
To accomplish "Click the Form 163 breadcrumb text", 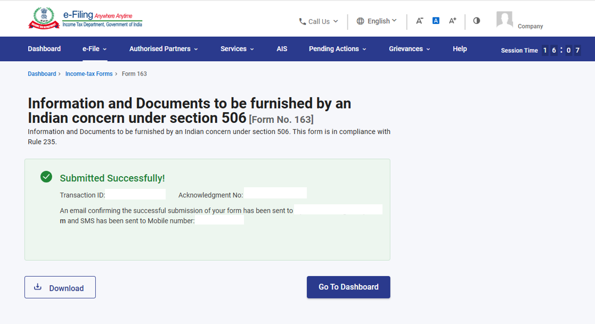I will coord(134,74).
